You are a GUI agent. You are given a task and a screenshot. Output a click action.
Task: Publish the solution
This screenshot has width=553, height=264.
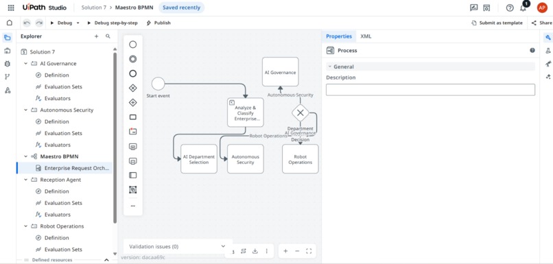click(x=158, y=23)
